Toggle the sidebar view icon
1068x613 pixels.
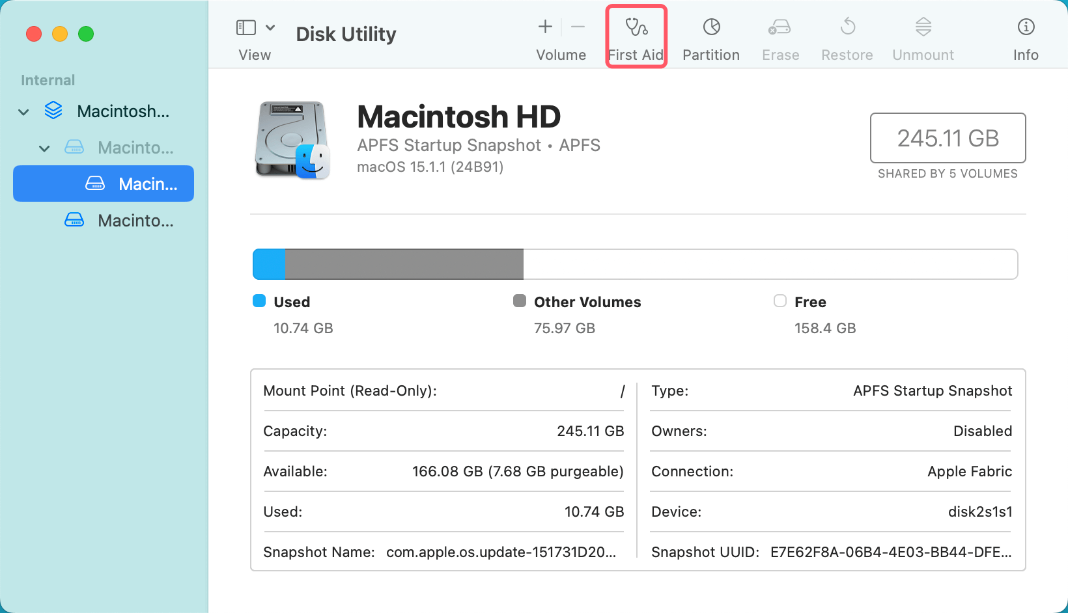click(x=246, y=27)
